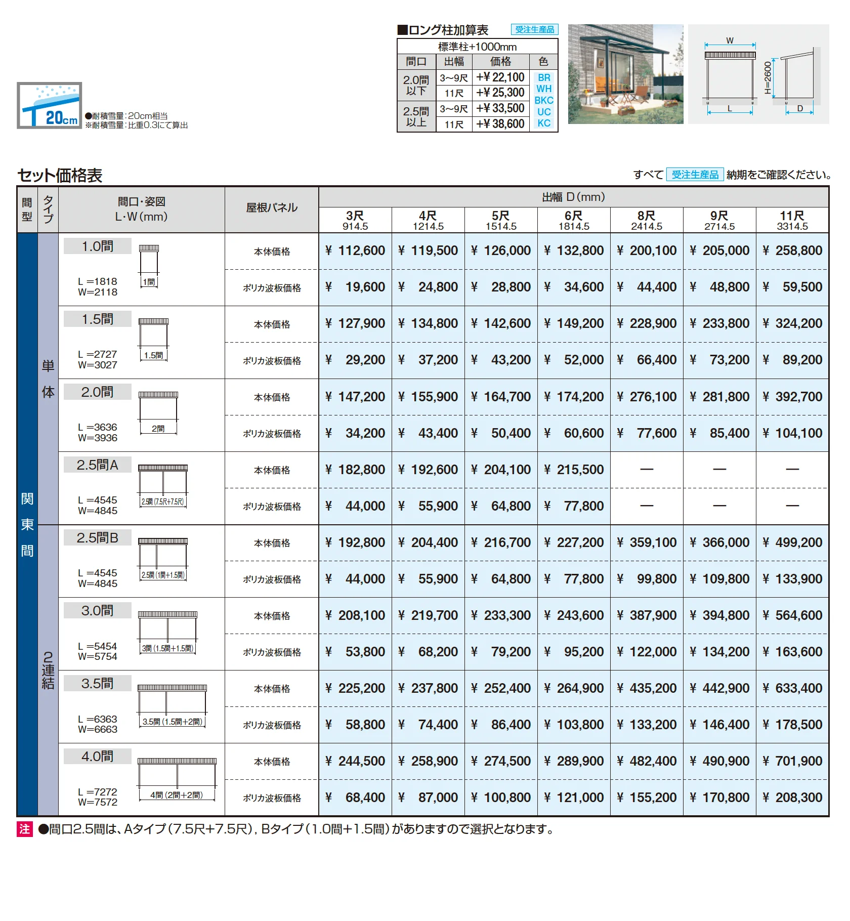Screen dimensions: 850x921
Task: Click the 4.0間 row label
Action: point(98,757)
